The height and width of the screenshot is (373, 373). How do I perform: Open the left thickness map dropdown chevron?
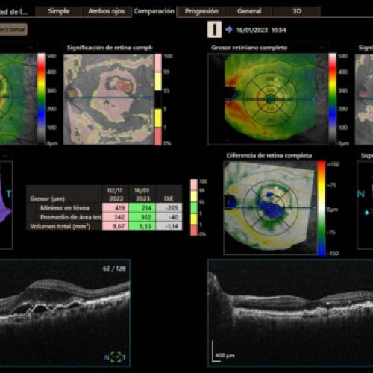pos(31,48)
